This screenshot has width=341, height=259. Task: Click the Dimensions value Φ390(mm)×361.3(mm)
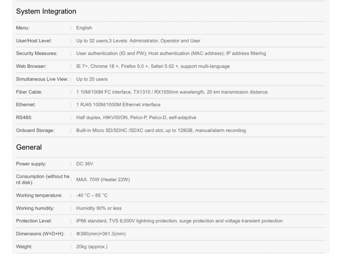point(101,234)
